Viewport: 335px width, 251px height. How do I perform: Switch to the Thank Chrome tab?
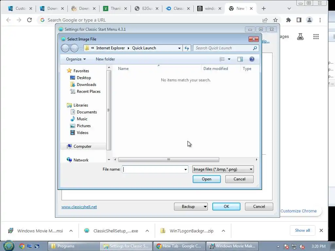tap(115, 8)
